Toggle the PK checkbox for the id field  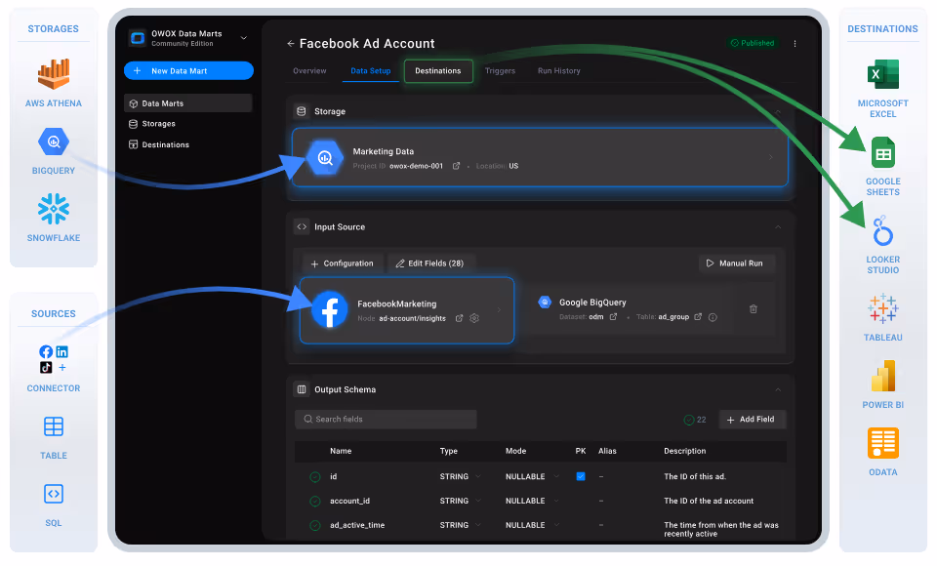[x=581, y=476]
